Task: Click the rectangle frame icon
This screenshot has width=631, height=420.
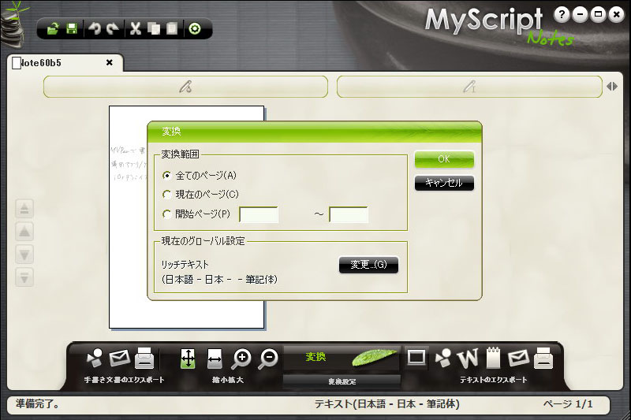Action: click(416, 357)
